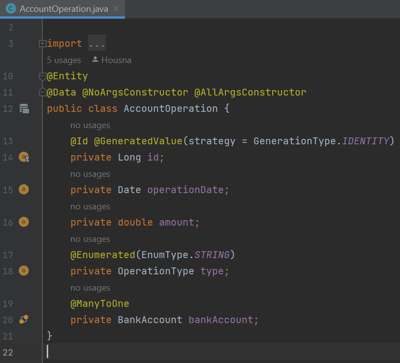Click the STRING enum constant
This screenshot has width=400, height=363.
tap(212, 255)
